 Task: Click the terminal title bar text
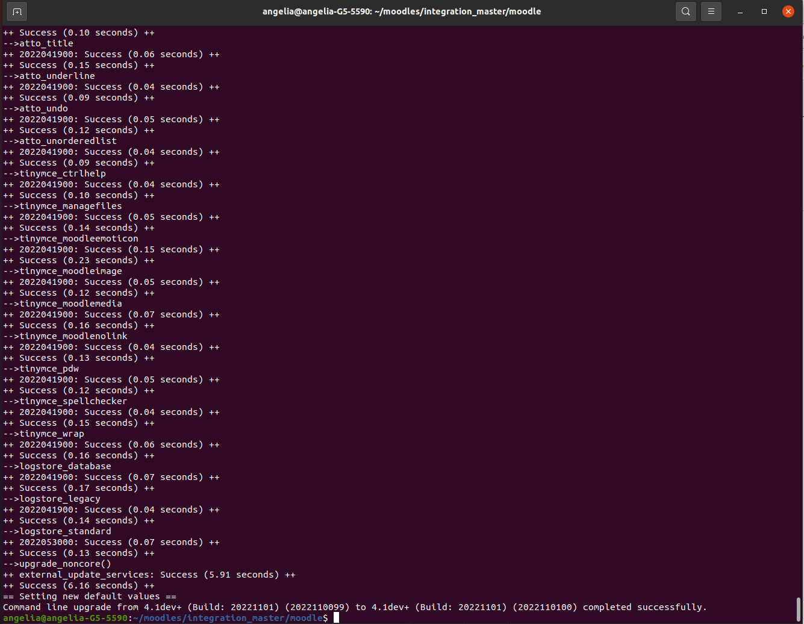[402, 11]
